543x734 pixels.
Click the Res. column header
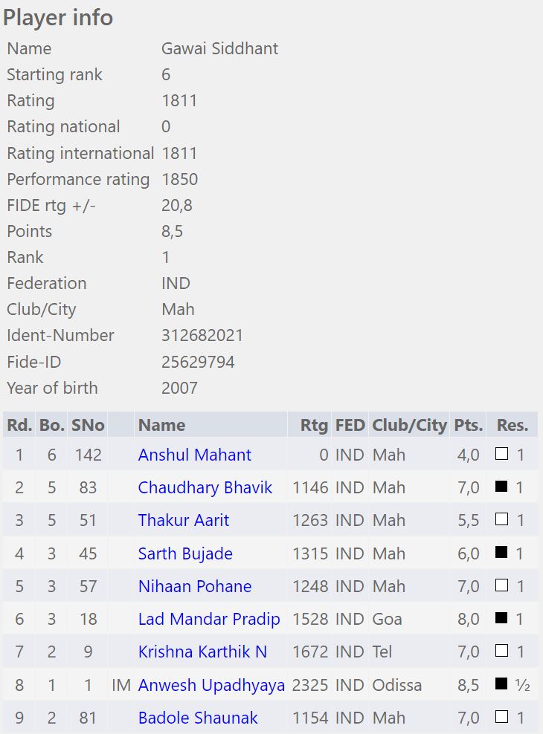[x=513, y=425]
